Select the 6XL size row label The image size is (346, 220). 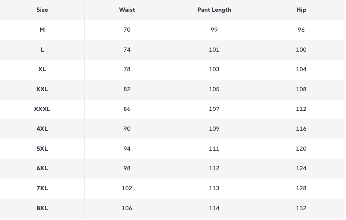pyautogui.click(x=42, y=168)
